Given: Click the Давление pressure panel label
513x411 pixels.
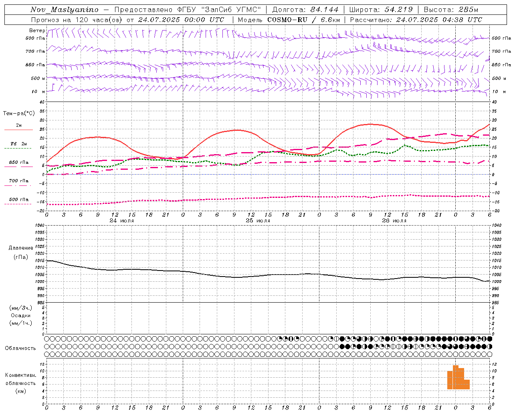Looking at the screenshot, I should (21, 248).
